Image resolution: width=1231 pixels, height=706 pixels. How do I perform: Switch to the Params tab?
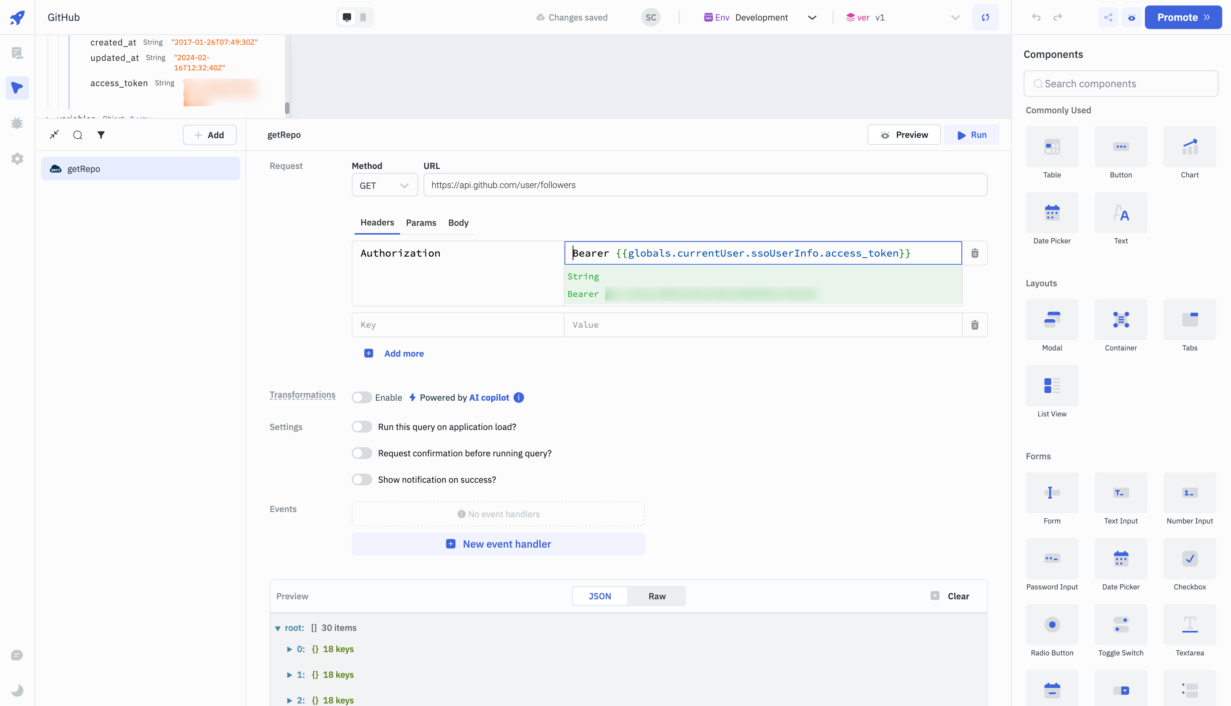(x=421, y=223)
